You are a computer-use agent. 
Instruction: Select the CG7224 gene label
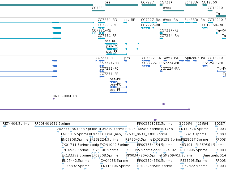tap(166, 2)
